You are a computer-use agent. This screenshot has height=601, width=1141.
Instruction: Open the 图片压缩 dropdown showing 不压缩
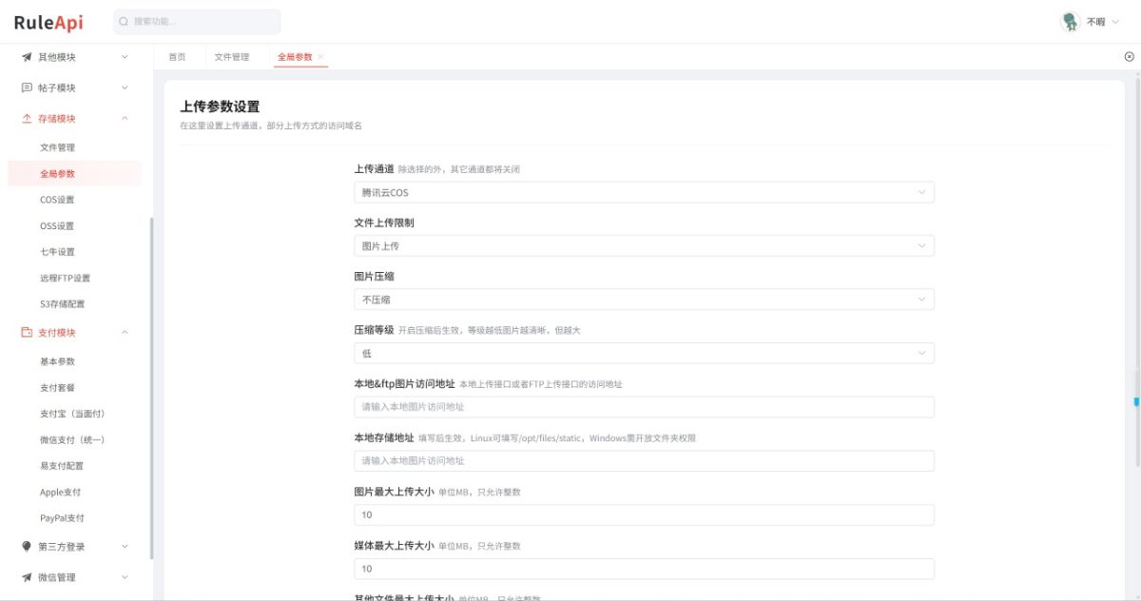[x=644, y=300]
